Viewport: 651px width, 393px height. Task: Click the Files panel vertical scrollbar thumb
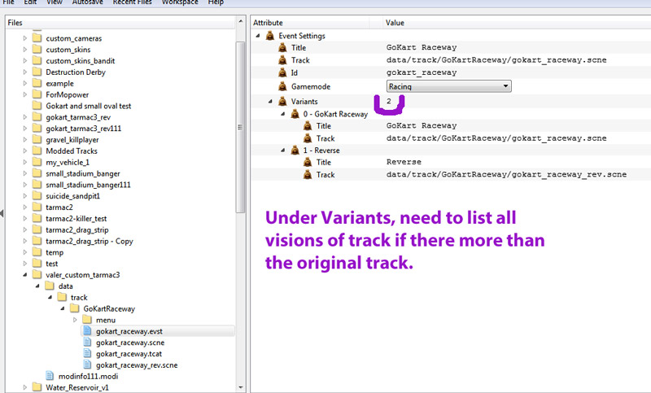(240, 127)
